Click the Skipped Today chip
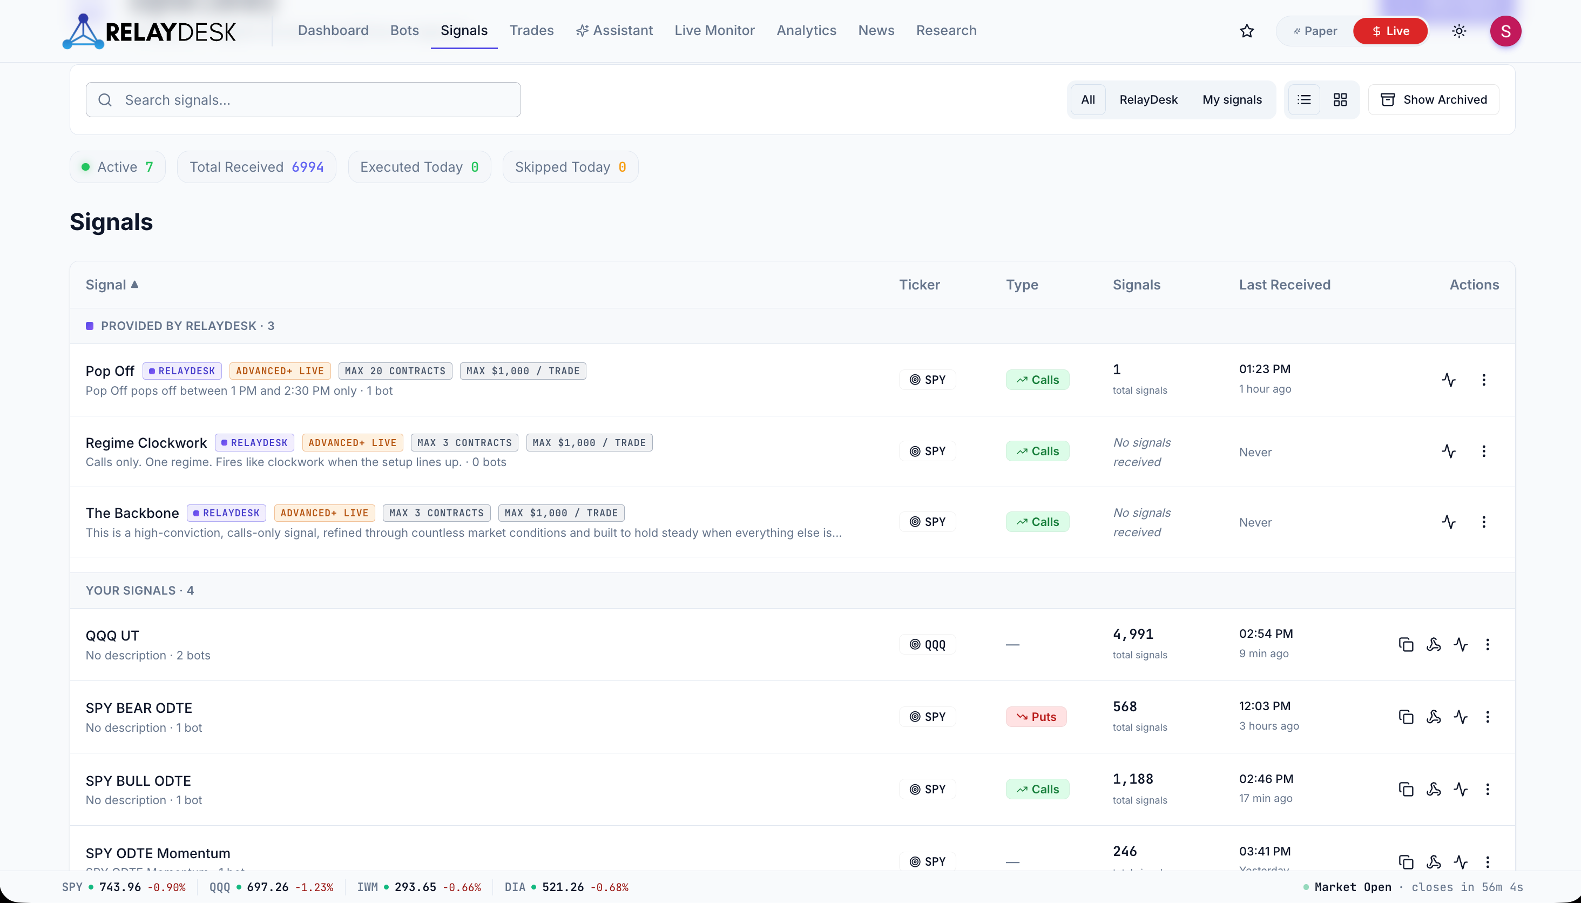The width and height of the screenshot is (1581, 903). pyautogui.click(x=570, y=167)
